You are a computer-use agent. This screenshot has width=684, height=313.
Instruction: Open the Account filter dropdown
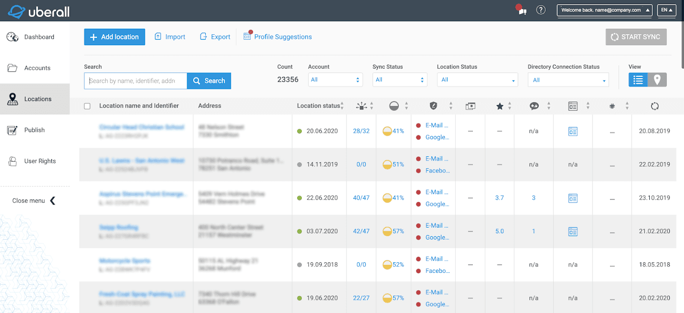click(335, 79)
